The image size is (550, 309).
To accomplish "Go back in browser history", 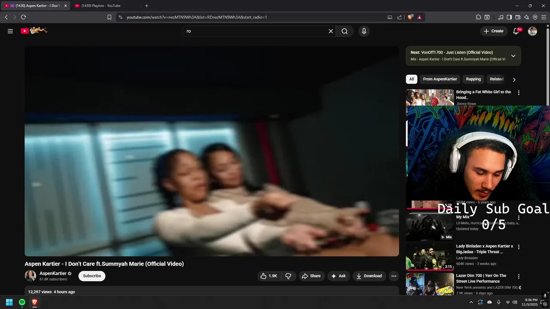I will 6,17.
